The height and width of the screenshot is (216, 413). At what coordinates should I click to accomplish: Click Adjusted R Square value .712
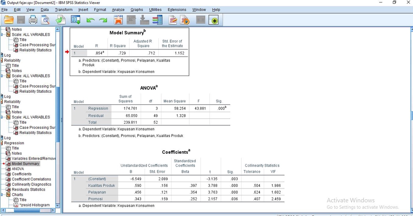click(151, 53)
